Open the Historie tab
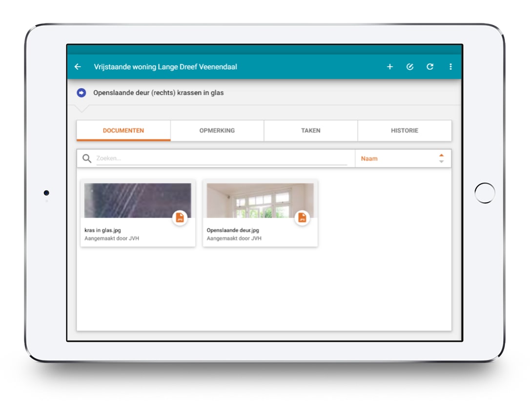530x411 pixels. [x=405, y=131]
